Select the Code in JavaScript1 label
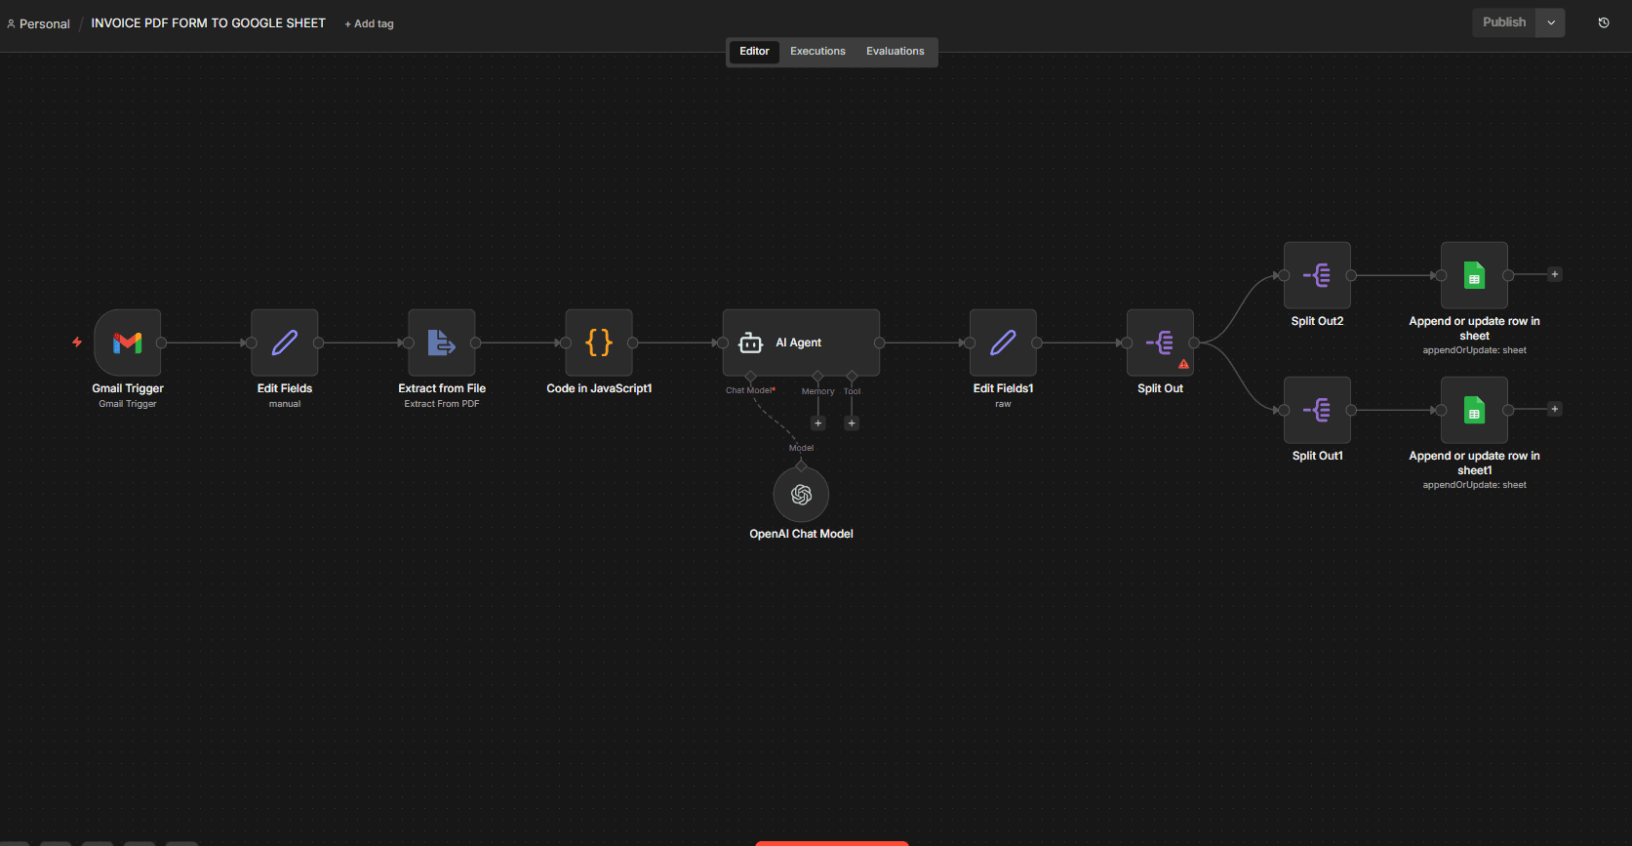This screenshot has height=846, width=1632. (x=599, y=388)
